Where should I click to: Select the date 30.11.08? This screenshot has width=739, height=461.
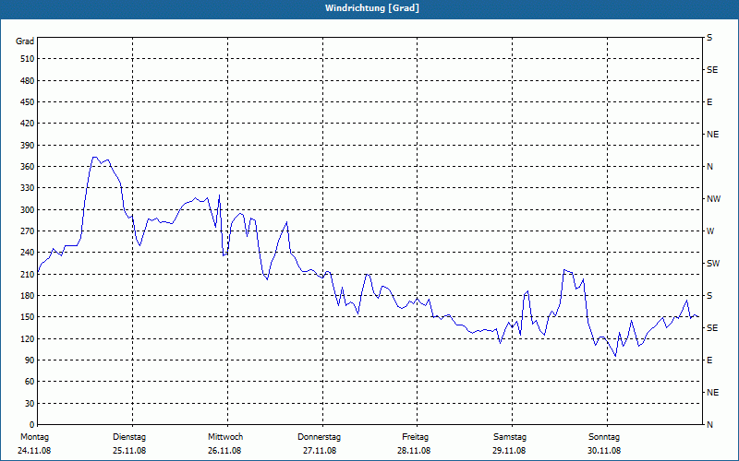coord(604,451)
